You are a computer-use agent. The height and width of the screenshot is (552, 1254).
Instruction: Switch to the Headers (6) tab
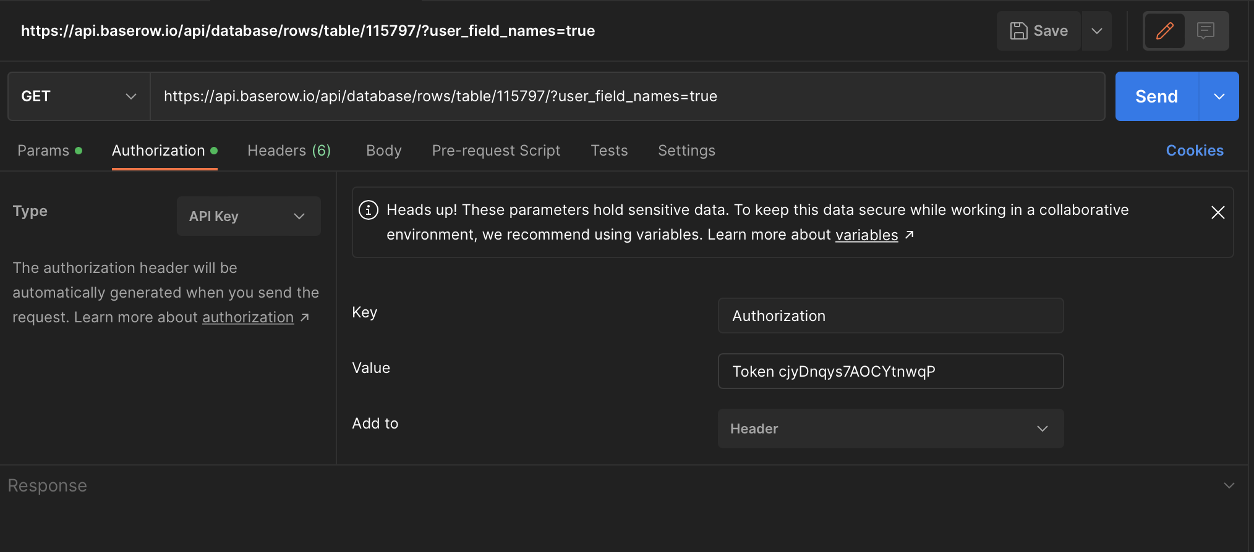289,151
